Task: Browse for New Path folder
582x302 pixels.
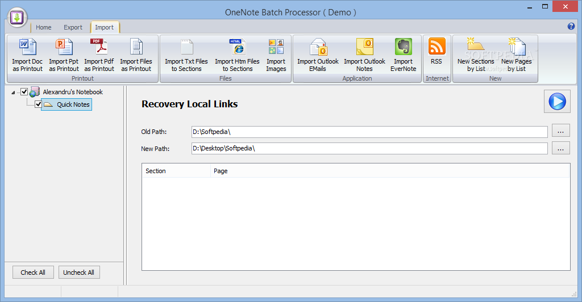Action: click(x=560, y=148)
